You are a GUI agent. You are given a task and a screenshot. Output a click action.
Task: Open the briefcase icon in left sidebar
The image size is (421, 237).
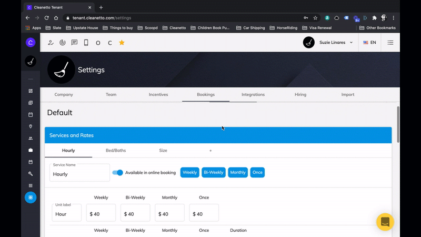(x=31, y=150)
